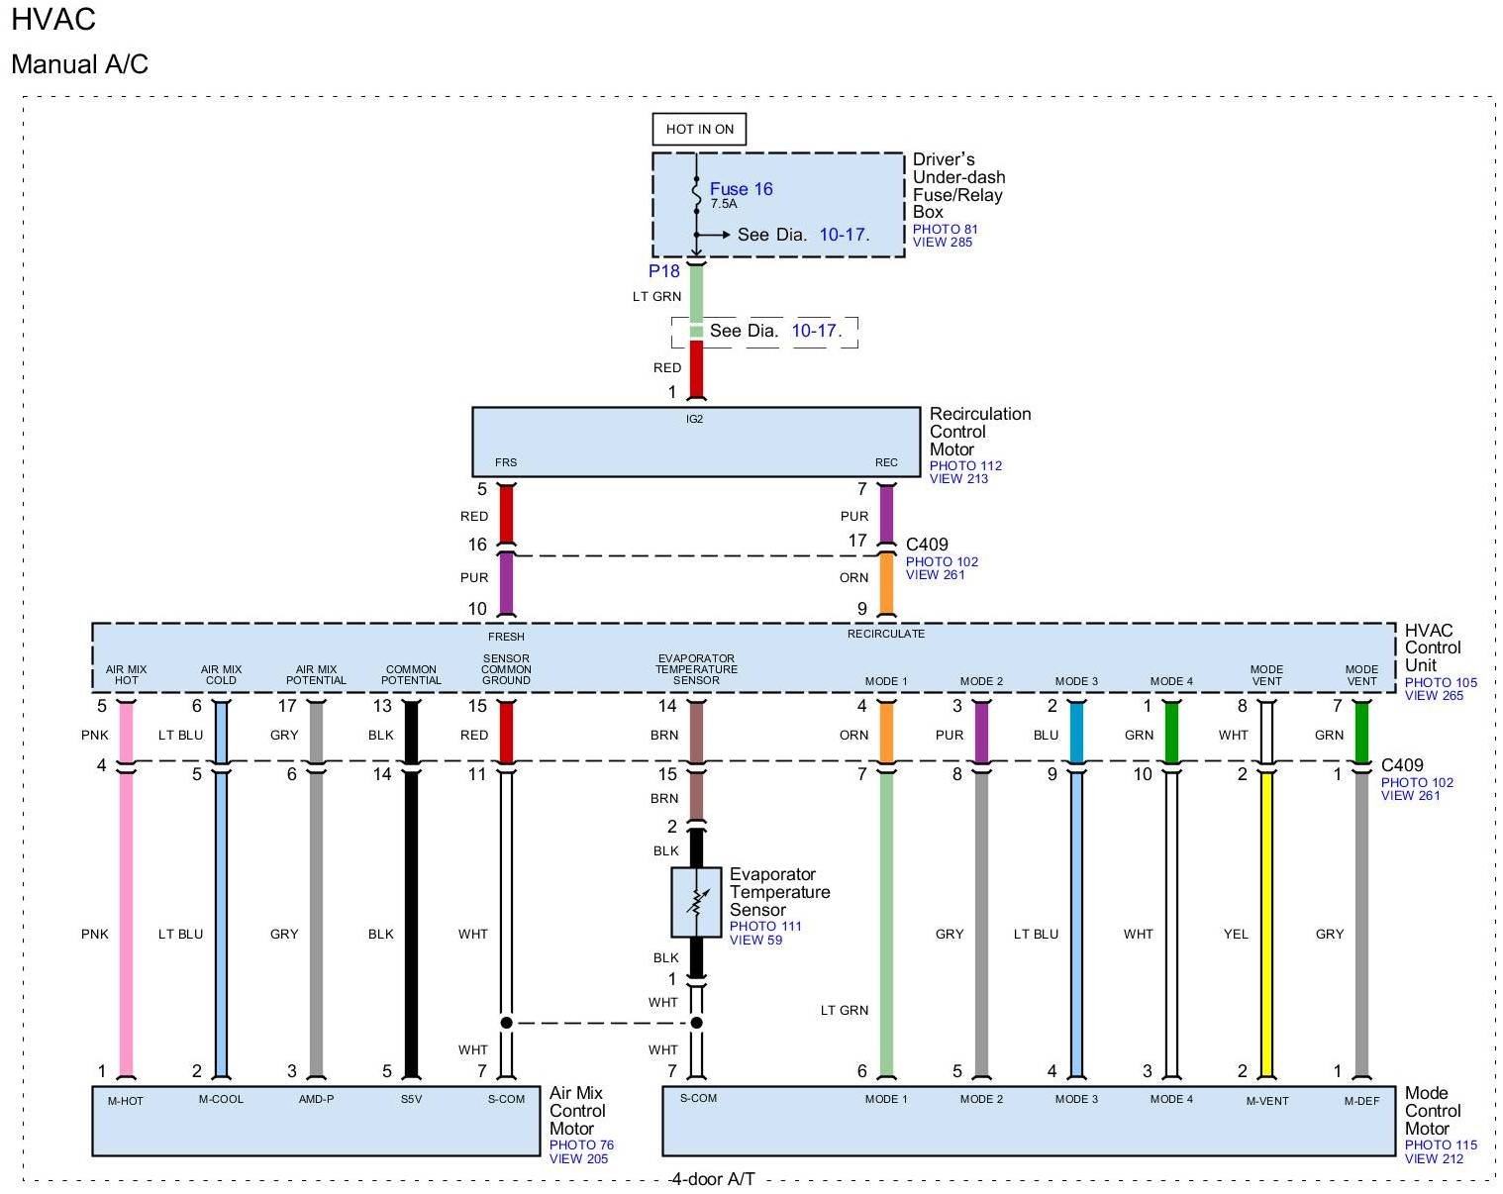
Task: Open PHOTO 115 of the Mode Control Motor
Action: click(1441, 1145)
